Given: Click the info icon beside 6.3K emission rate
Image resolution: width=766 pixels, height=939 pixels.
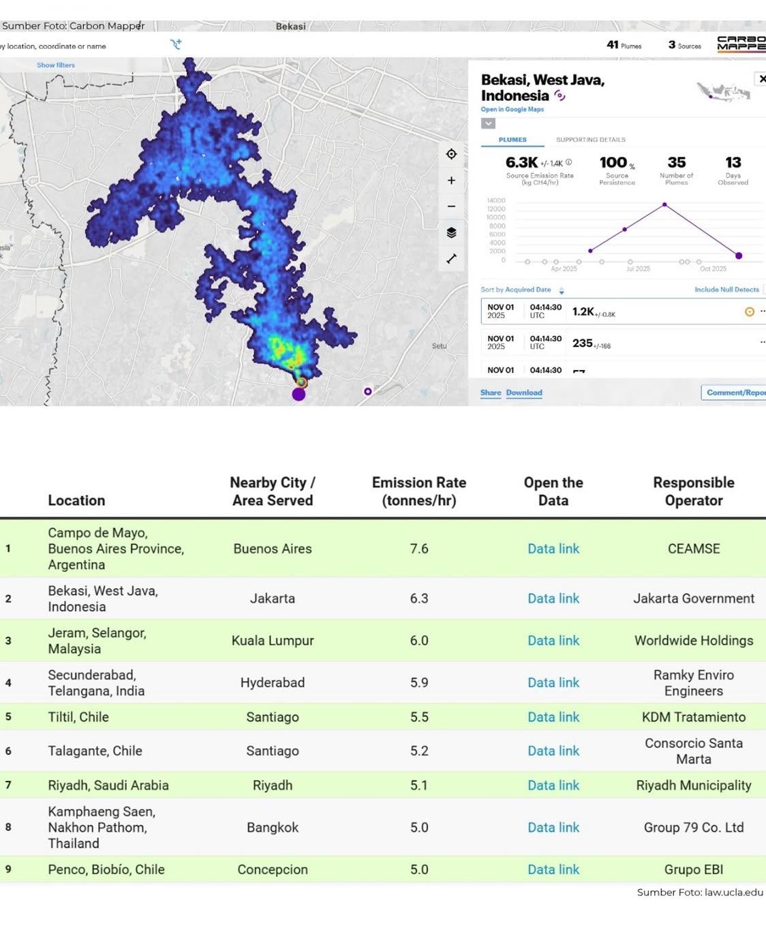Looking at the screenshot, I should point(569,162).
